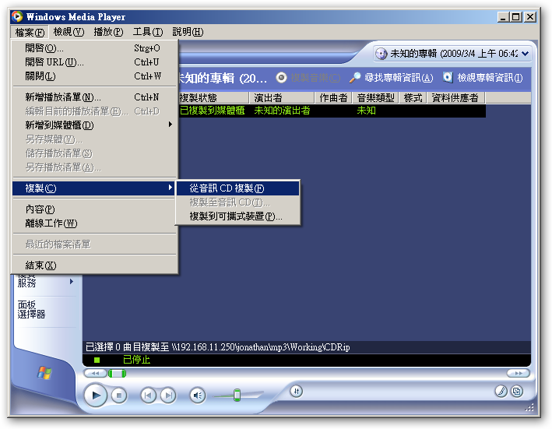
Task: Click the Windows Media Player title icon
Action: [17, 16]
